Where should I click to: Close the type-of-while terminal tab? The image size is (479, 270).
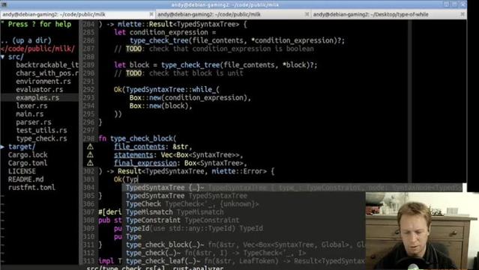click(x=463, y=14)
